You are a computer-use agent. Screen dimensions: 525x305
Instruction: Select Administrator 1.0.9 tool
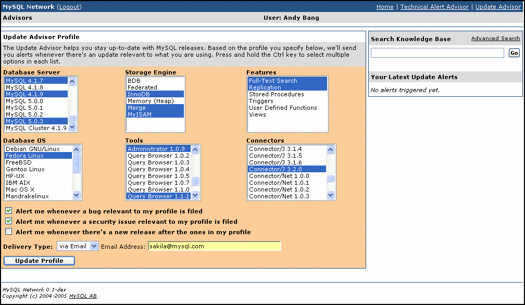pyautogui.click(x=158, y=149)
